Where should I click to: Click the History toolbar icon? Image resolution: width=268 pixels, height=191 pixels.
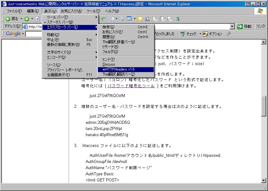click(104, 19)
